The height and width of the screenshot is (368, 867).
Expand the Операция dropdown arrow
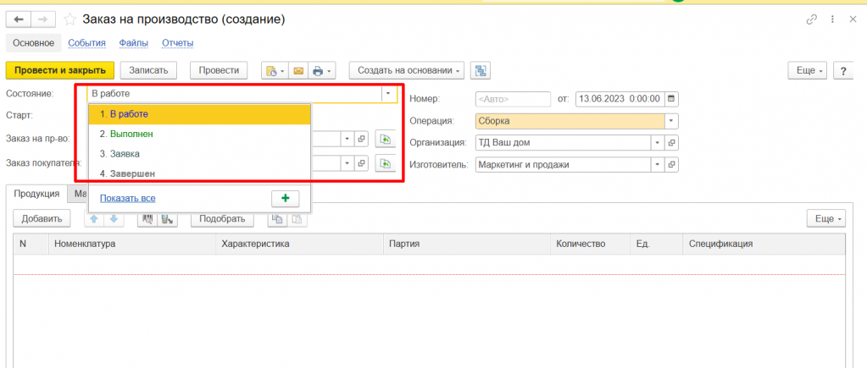click(672, 120)
